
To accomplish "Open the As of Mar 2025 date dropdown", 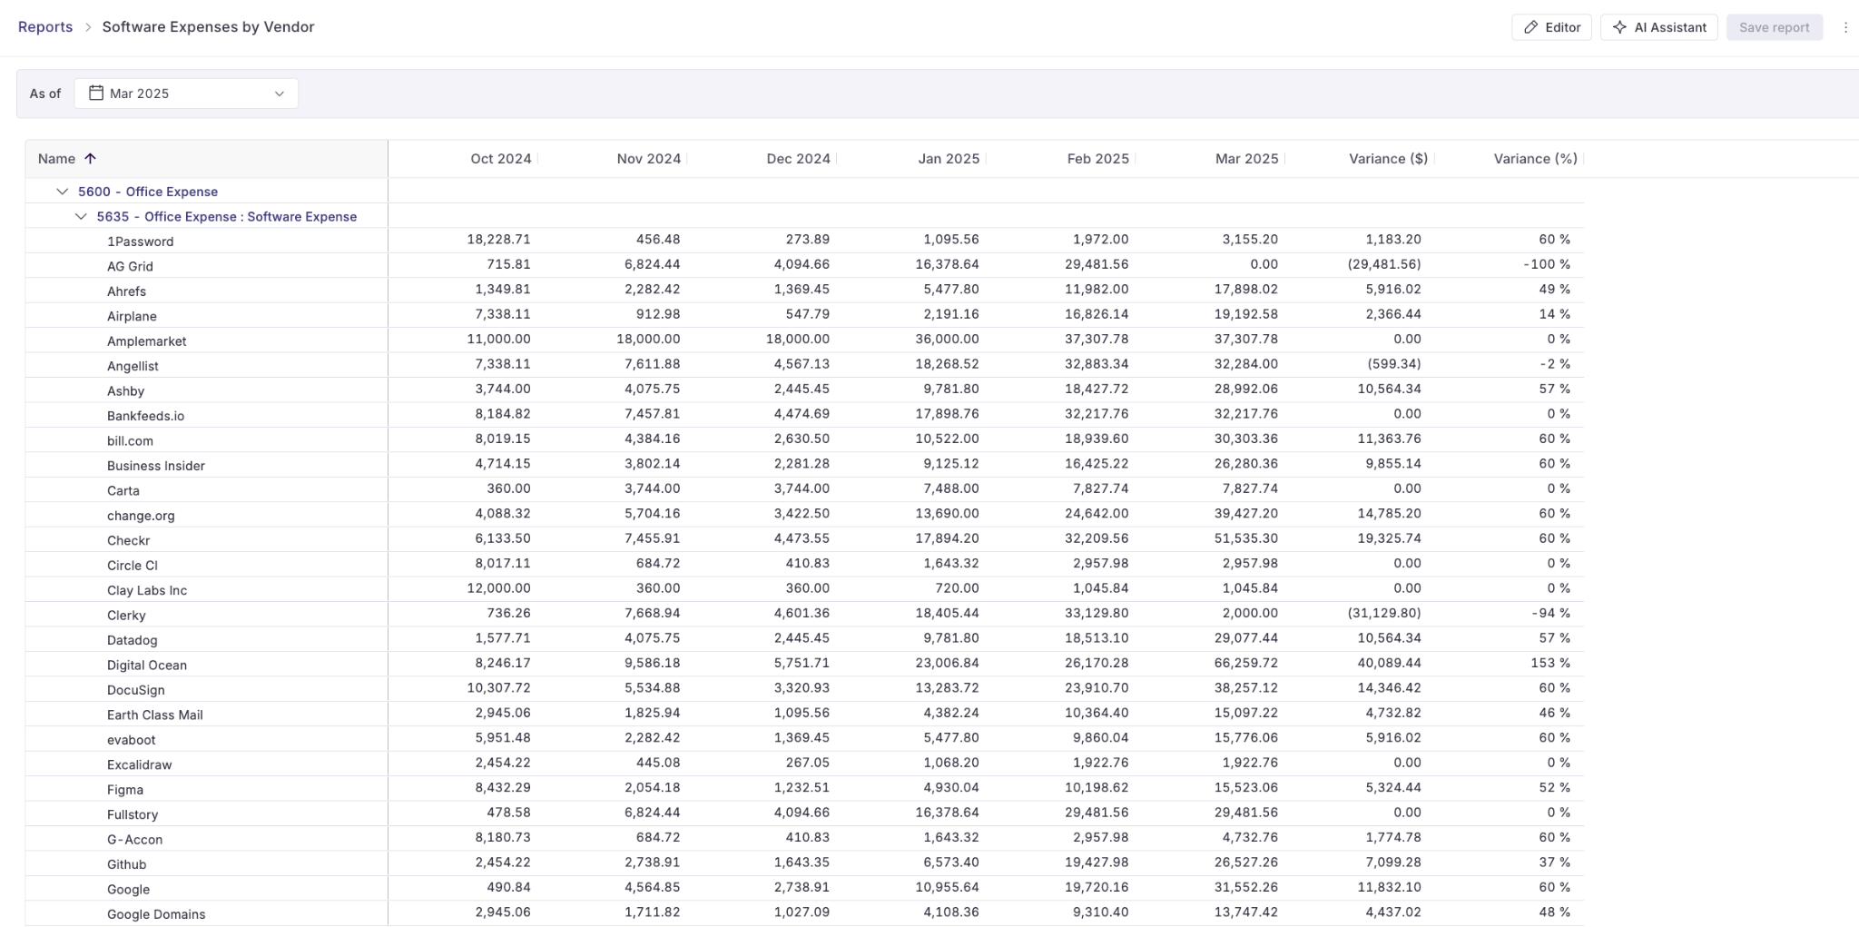I will tap(186, 94).
